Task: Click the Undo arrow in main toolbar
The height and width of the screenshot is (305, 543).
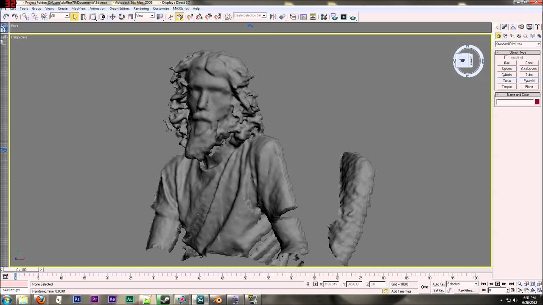Action: coord(6,17)
